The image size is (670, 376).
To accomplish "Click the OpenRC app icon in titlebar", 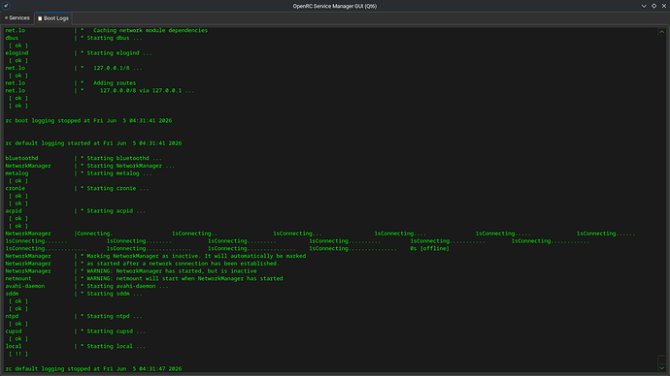I will point(6,6).
